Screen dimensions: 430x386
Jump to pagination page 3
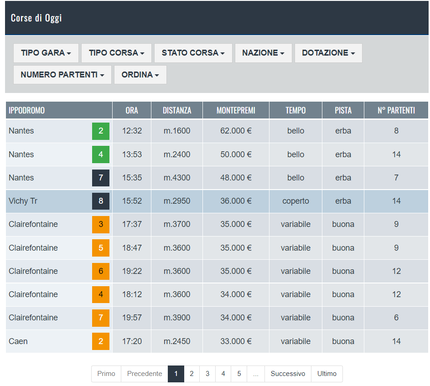point(207,374)
